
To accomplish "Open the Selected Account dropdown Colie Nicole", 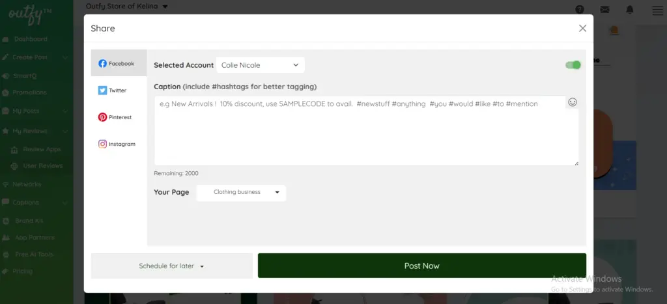I will pyautogui.click(x=260, y=65).
